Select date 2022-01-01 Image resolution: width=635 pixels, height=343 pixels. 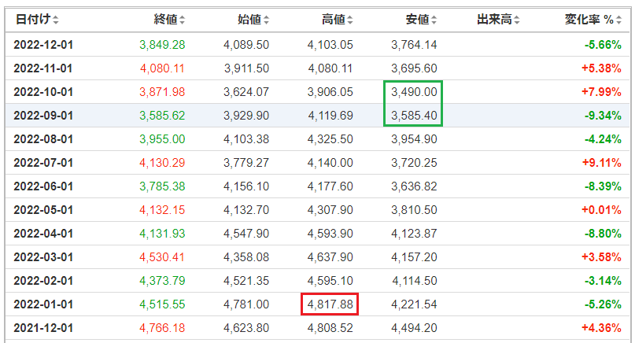tap(43, 304)
